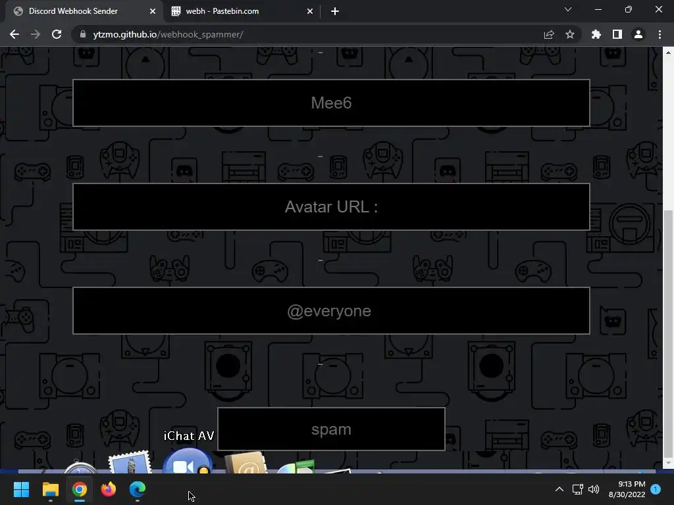This screenshot has height=505, width=674.
Task: Click the forward navigation arrow
Action: pos(36,34)
